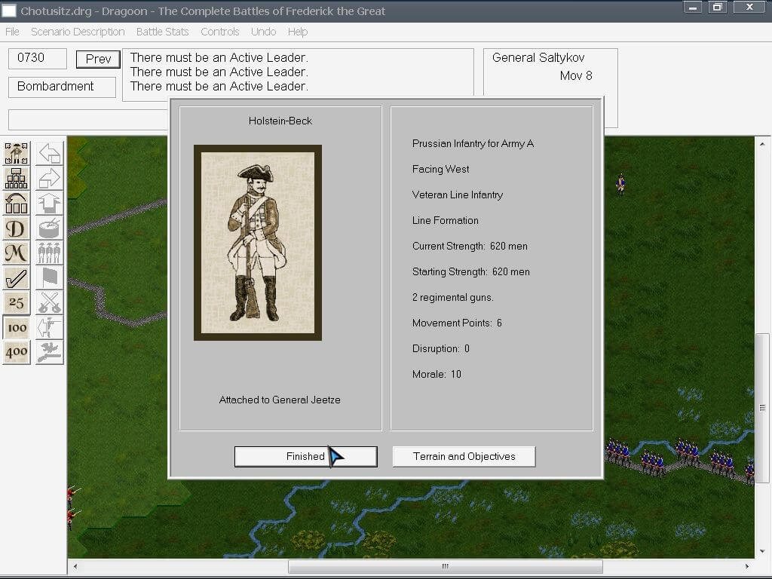Viewport: 772px width, 579px height.
Task: Click the checkmark icon in toolbar
Action: [x=16, y=278]
